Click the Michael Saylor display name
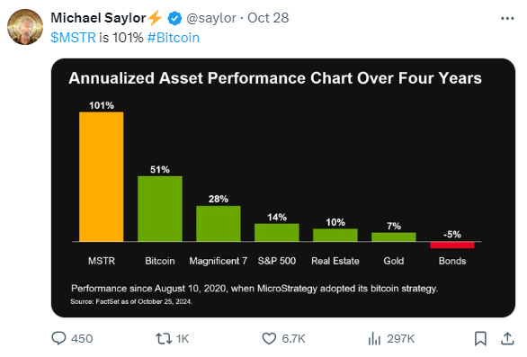 [98, 18]
